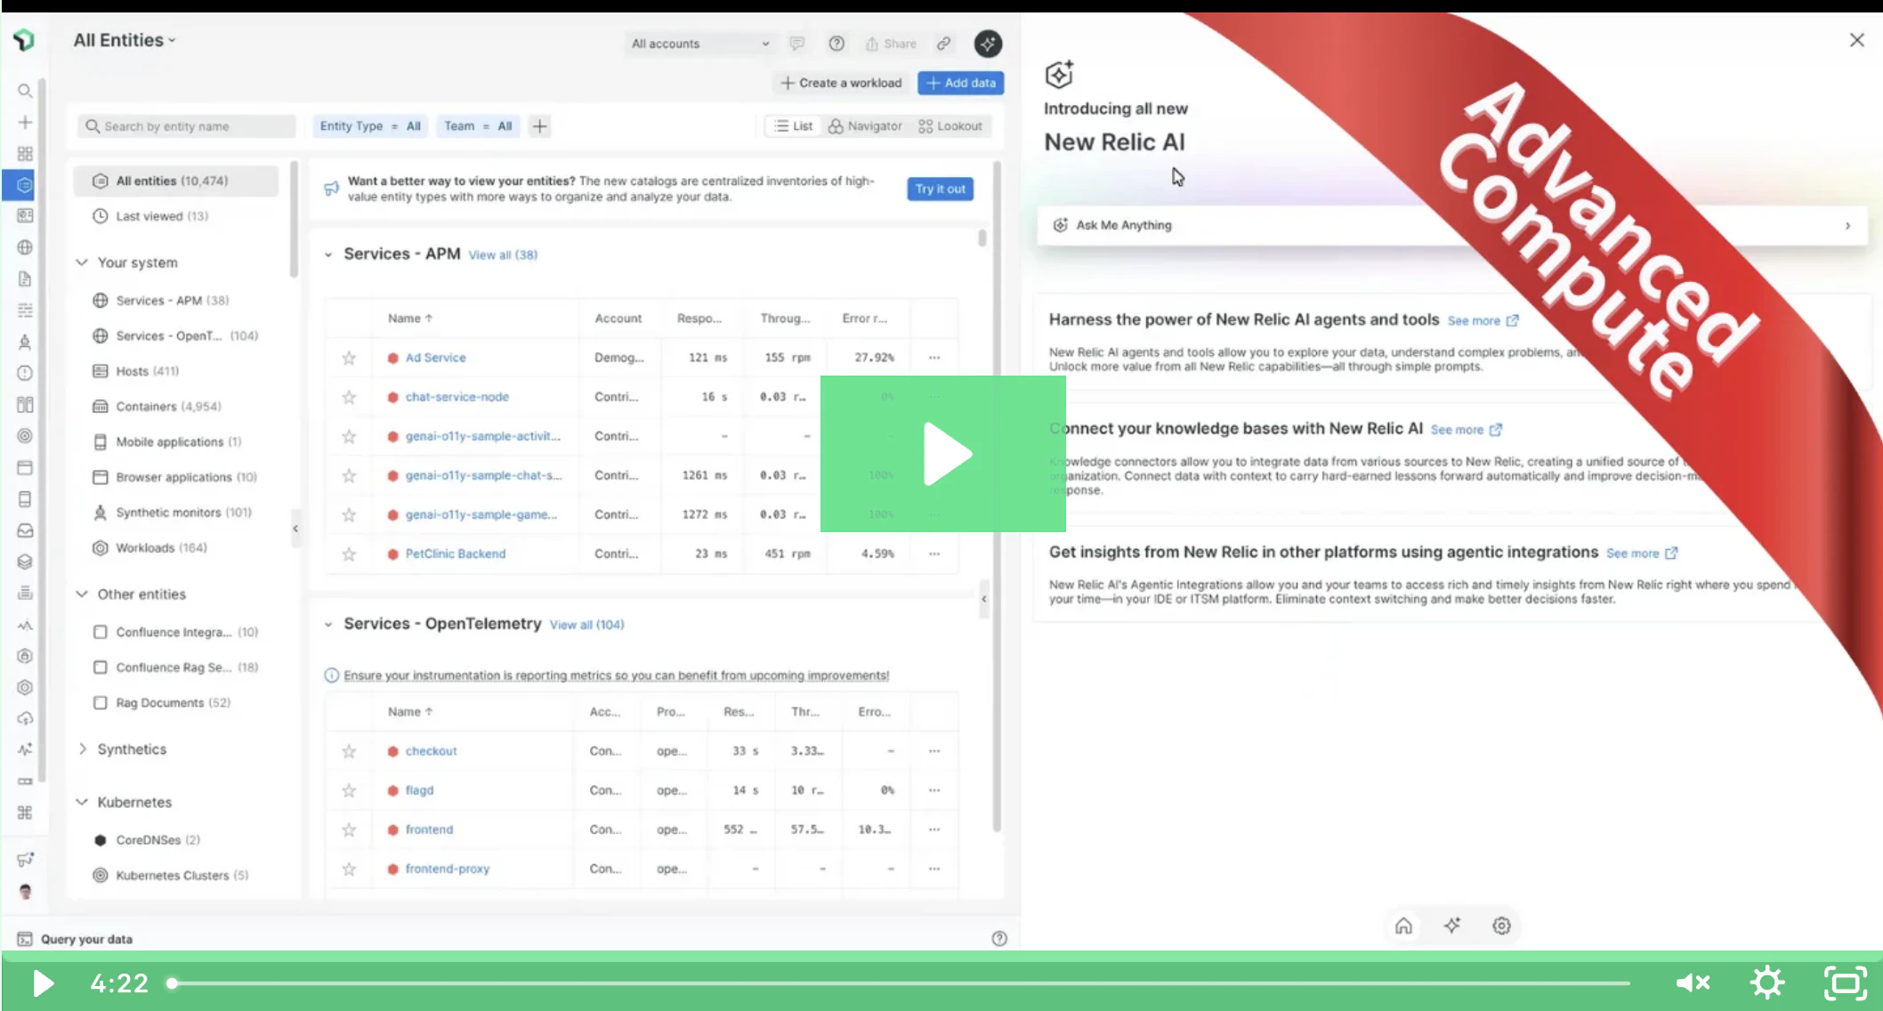Switch to the Navigator view tab
This screenshot has width=1883, height=1011.
[865, 126]
